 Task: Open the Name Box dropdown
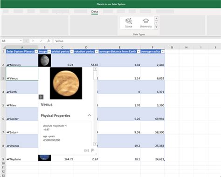tap(21, 41)
